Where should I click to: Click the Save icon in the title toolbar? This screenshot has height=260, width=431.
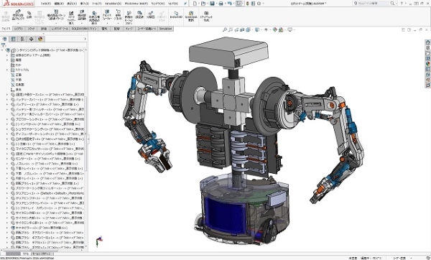212,4
